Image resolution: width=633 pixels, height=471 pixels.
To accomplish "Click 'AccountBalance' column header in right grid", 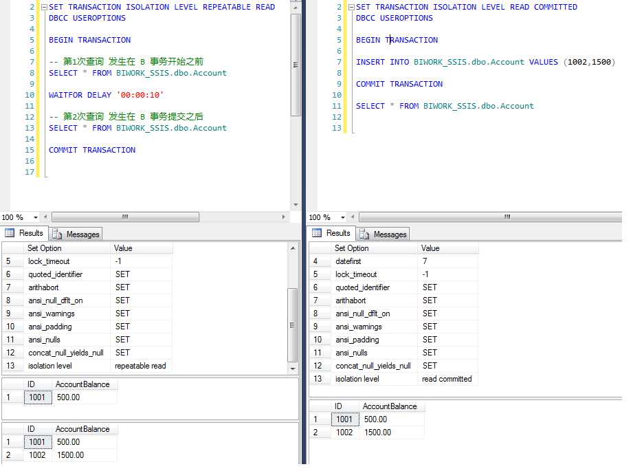I will tap(389, 406).
